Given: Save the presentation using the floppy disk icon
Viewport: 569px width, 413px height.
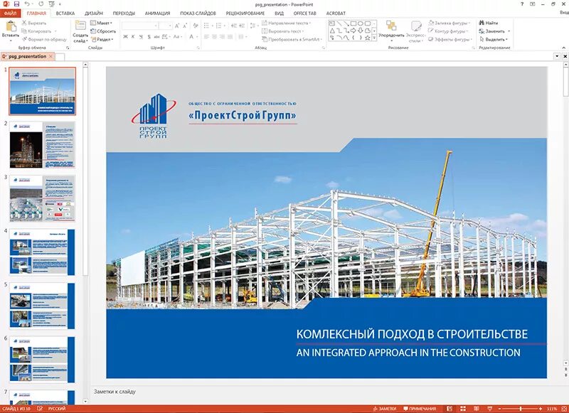Looking at the screenshot, I should point(16,4).
